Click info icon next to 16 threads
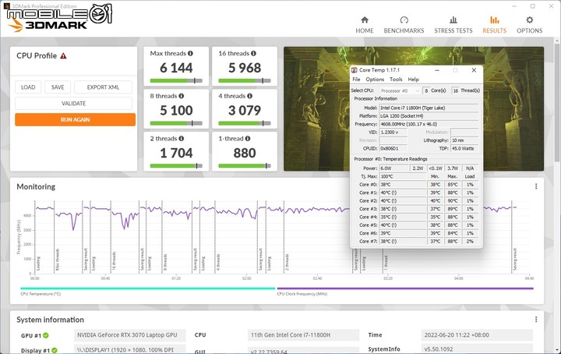Image resolution: width=561 pixels, height=354 pixels. pos(253,53)
